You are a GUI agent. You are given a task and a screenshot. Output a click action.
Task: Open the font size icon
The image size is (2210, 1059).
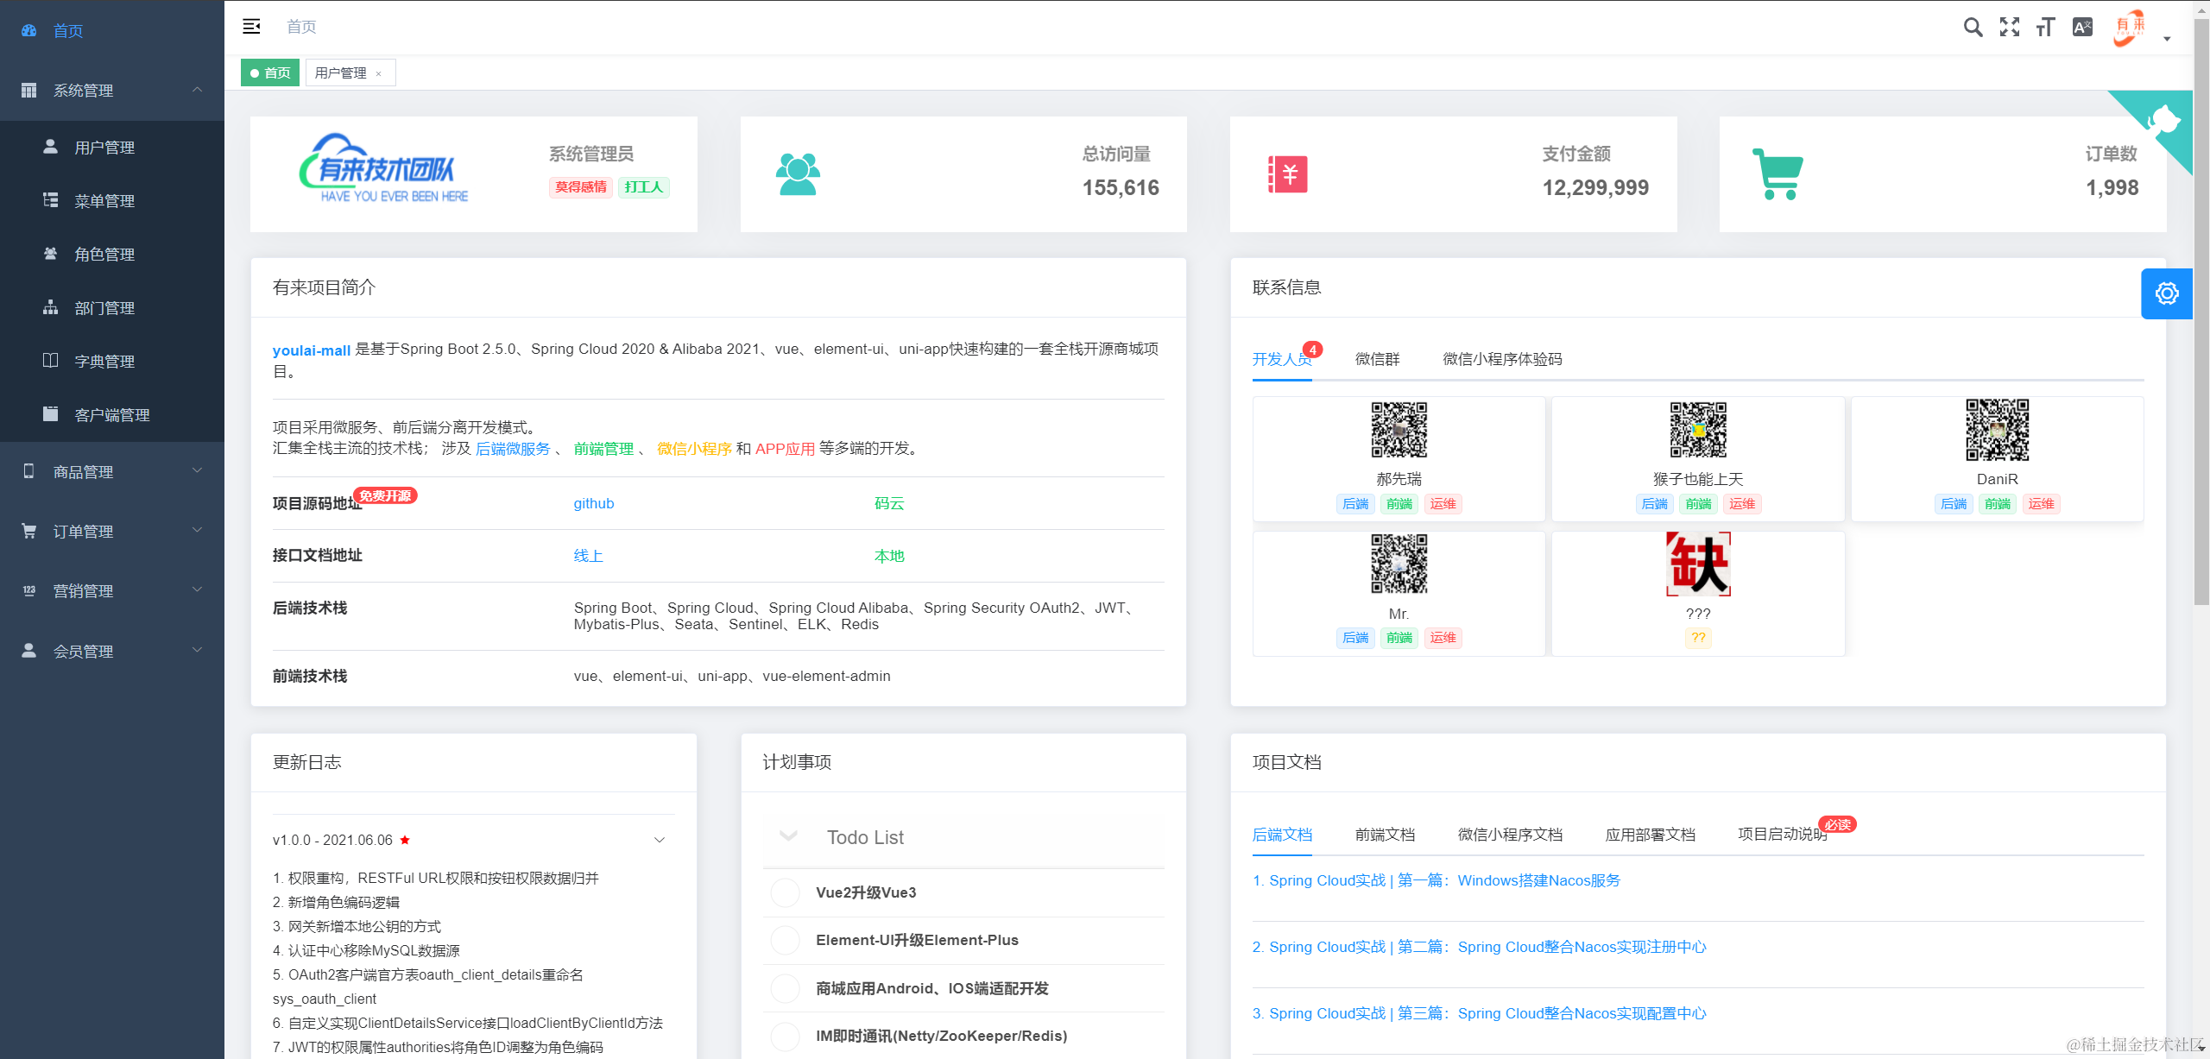click(x=2045, y=28)
